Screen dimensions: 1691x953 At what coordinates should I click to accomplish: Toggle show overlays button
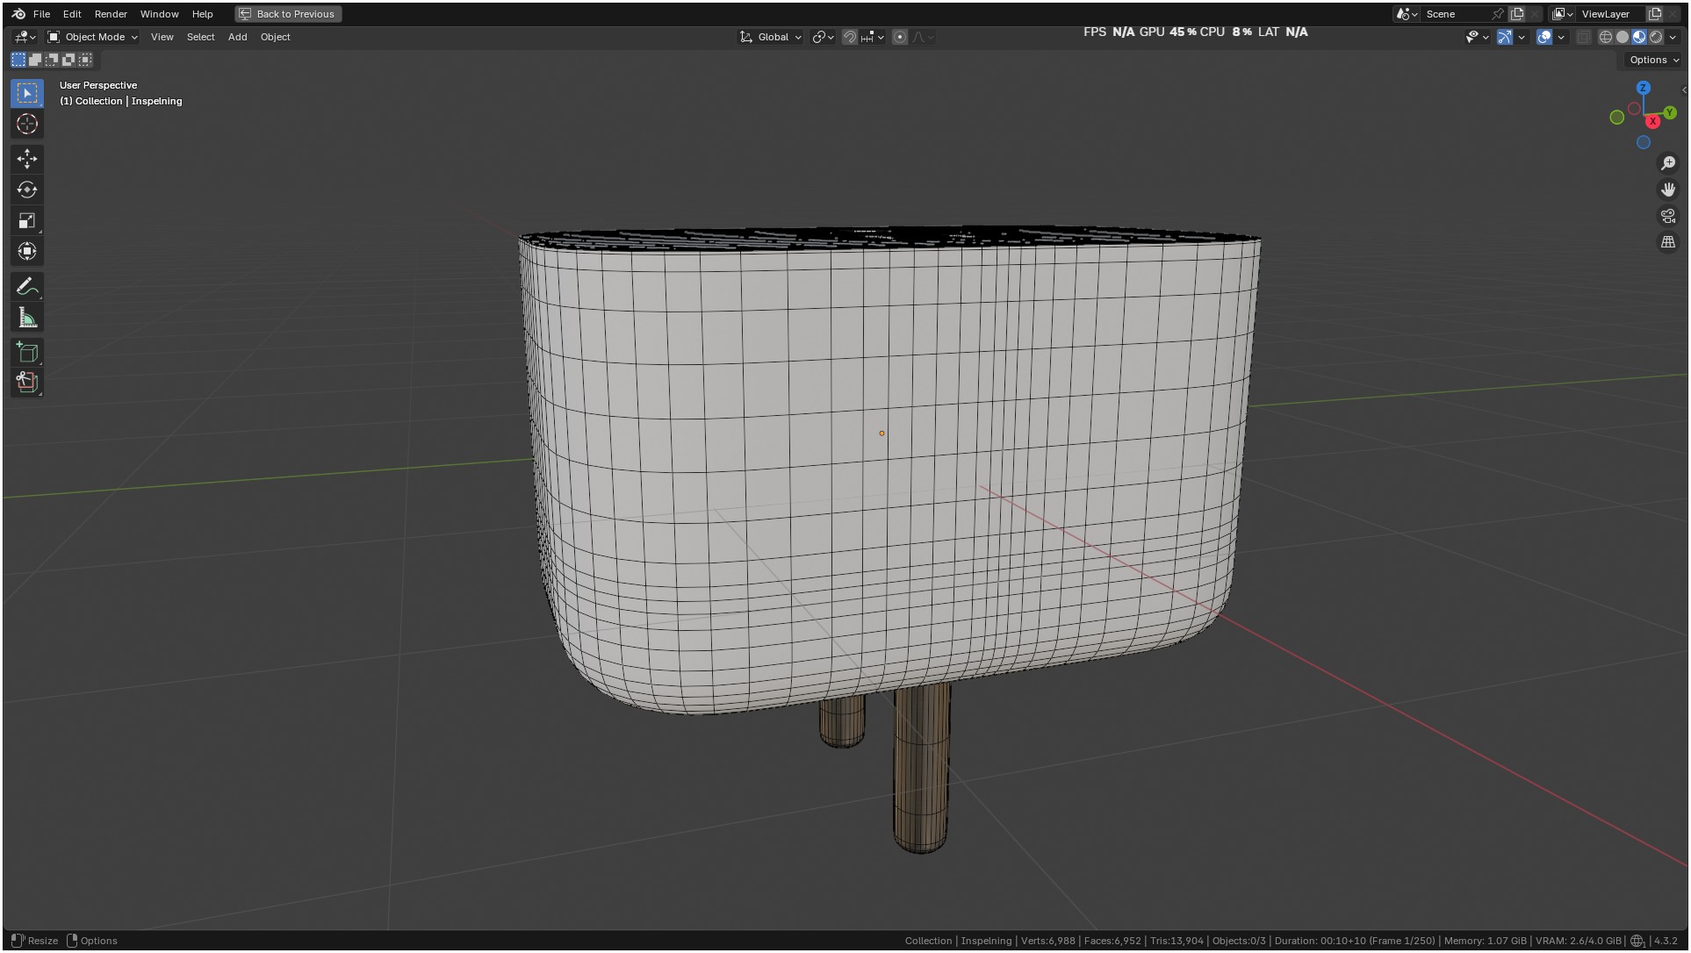coord(1544,37)
